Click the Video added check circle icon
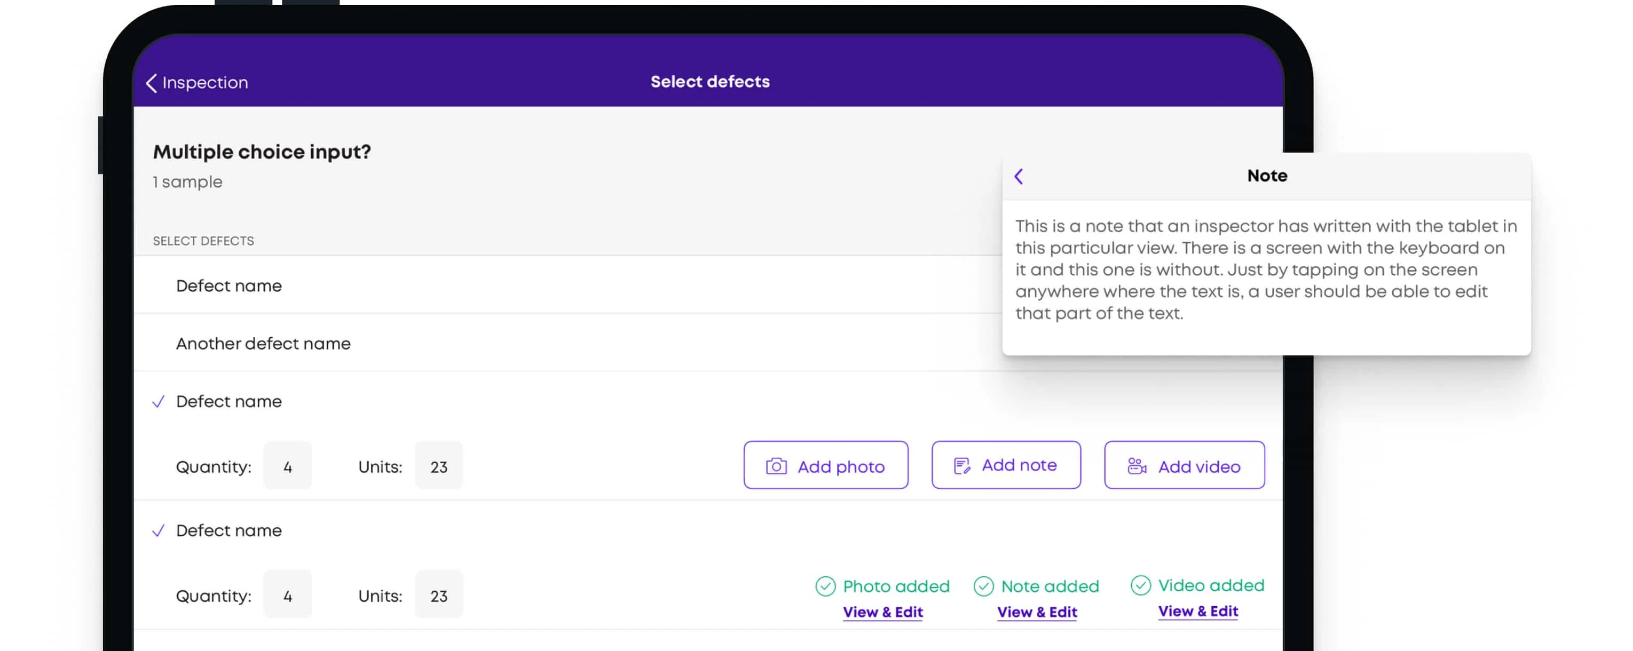Image resolution: width=1633 pixels, height=651 pixels. (1140, 585)
